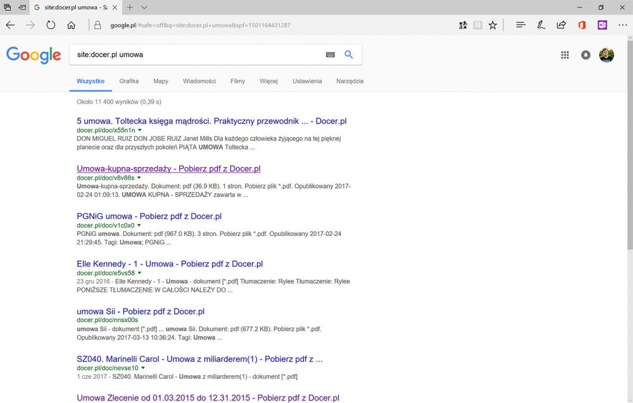The height and width of the screenshot is (403, 633).
Task: Click the Google search input field
Action: [x=197, y=55]
